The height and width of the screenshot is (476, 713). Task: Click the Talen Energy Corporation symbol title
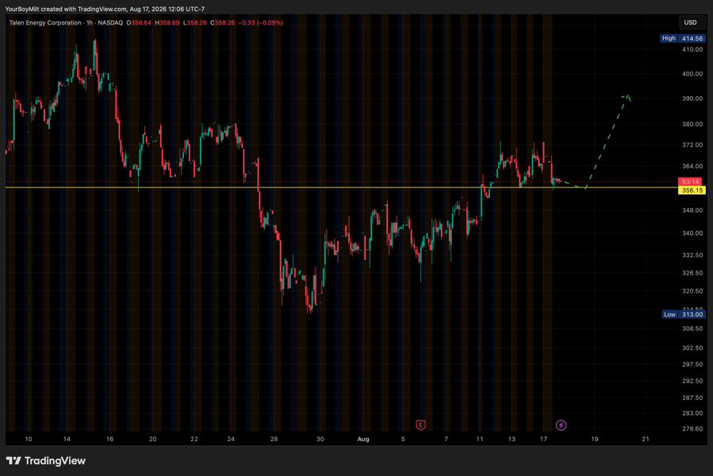pyautogui.click(x=45, y=23)
